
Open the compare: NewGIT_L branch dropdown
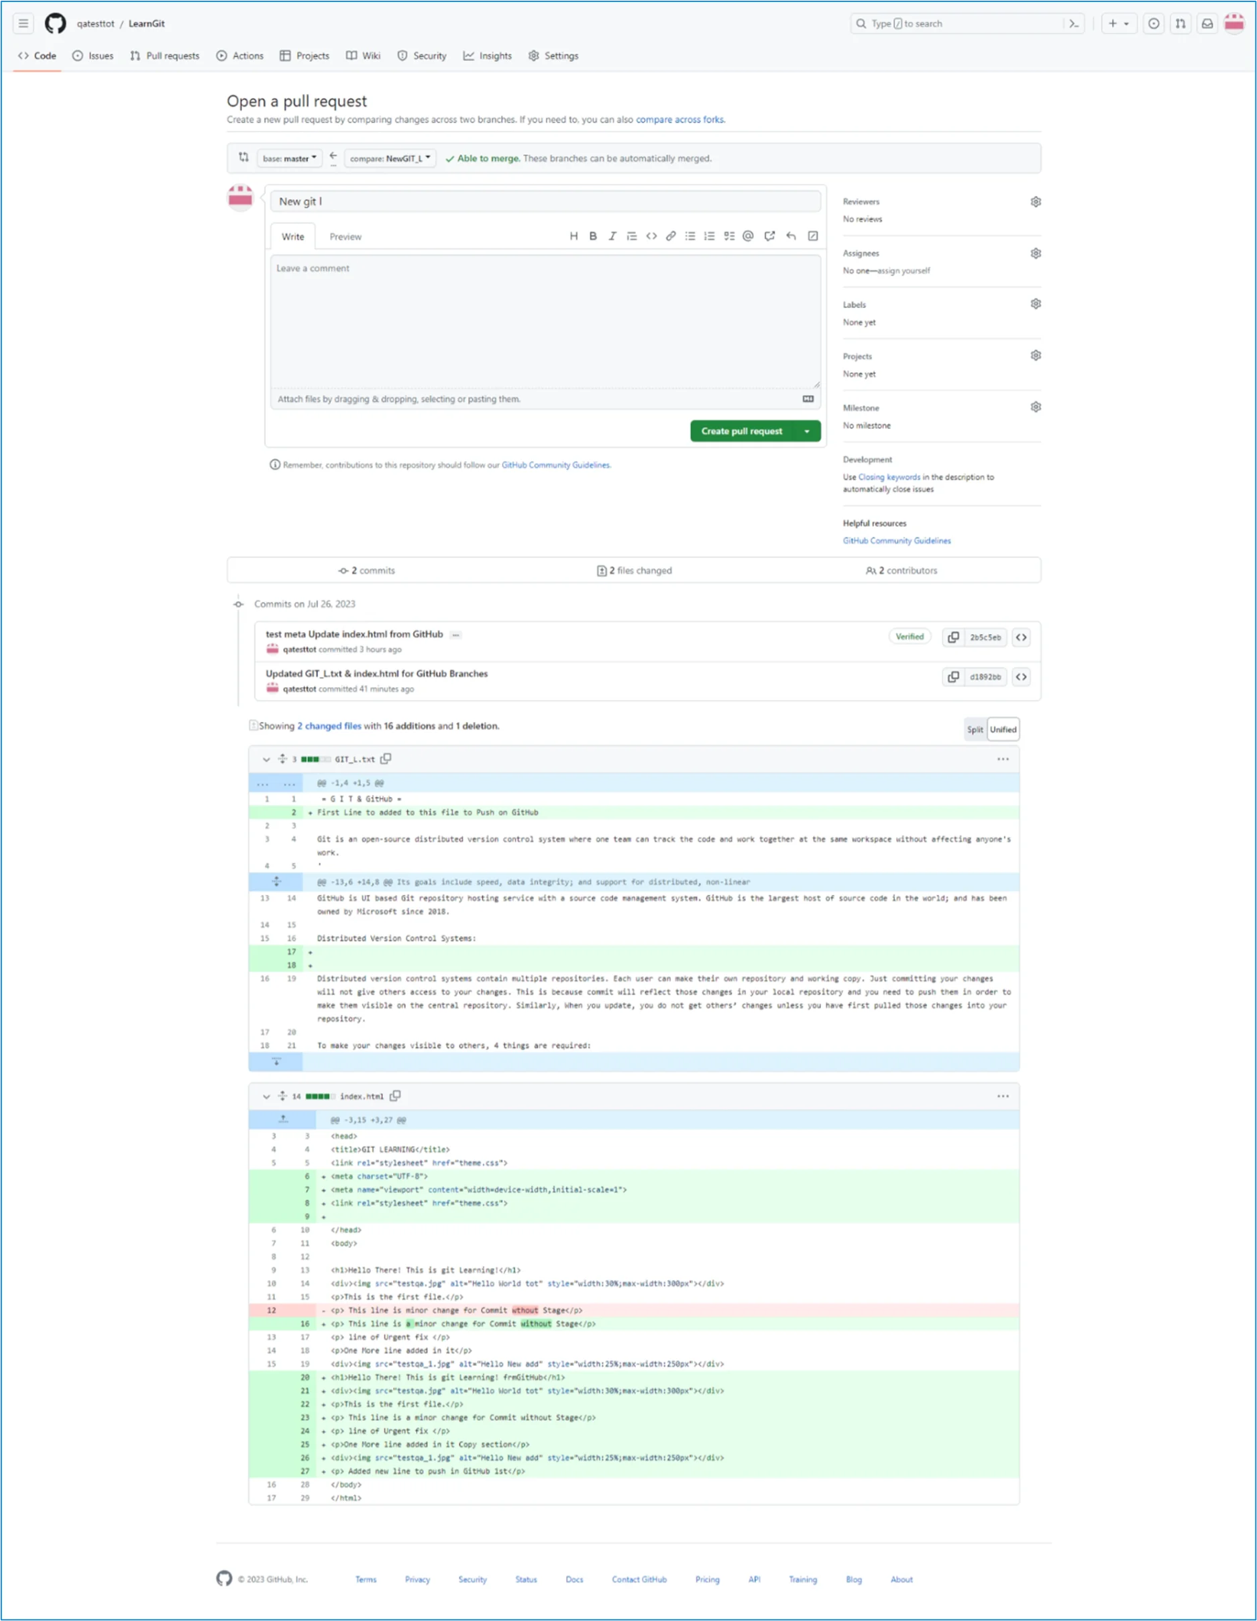[x=390, y=158]
